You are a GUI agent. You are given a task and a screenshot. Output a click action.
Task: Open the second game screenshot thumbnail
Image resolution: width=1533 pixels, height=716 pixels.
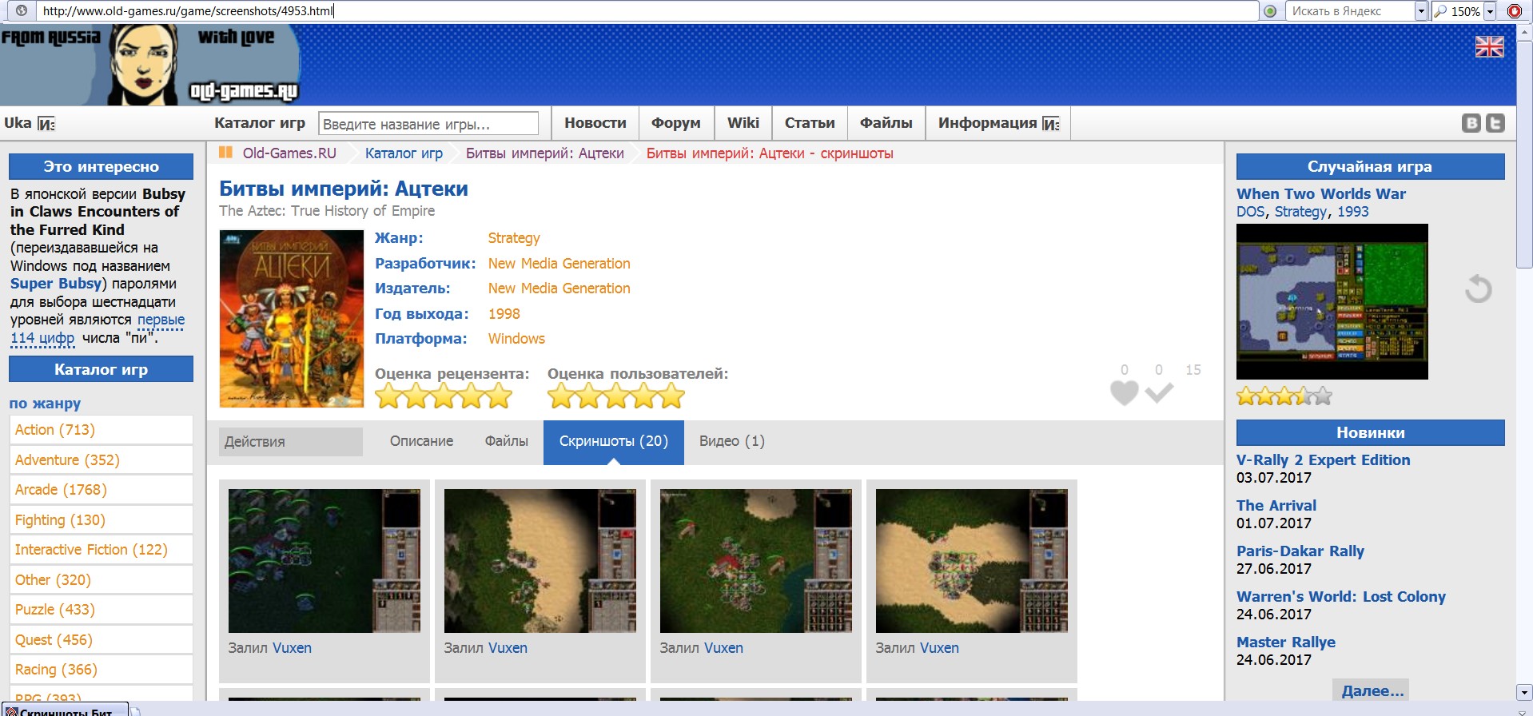pos(540,561)
